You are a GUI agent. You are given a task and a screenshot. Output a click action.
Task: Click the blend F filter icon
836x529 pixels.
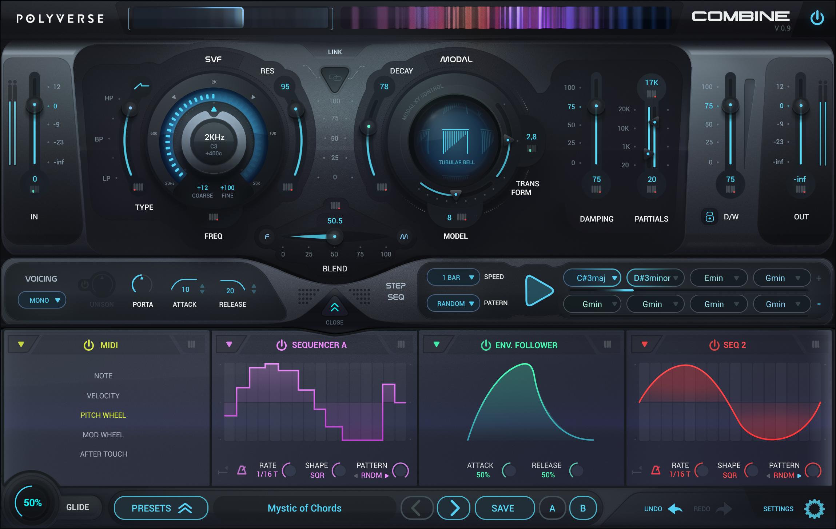267,236
